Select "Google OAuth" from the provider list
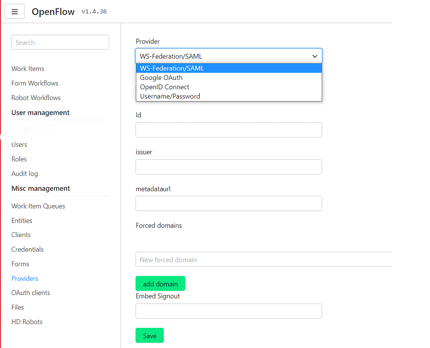The width and height of the screenshot is (430, 348). [161, 77]
